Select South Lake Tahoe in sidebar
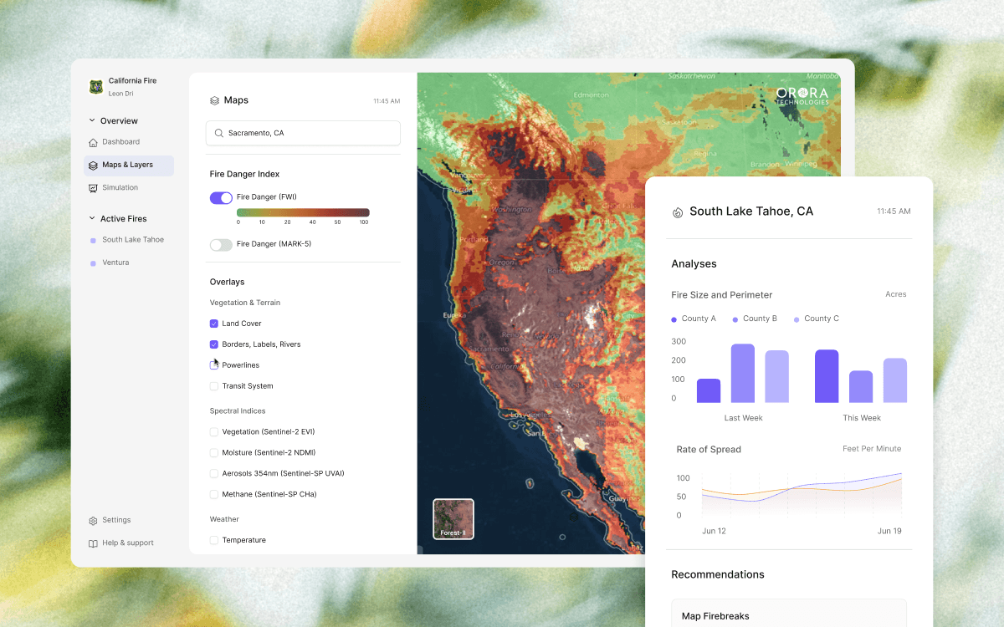The image size is (1004, 627). (132, 240)
